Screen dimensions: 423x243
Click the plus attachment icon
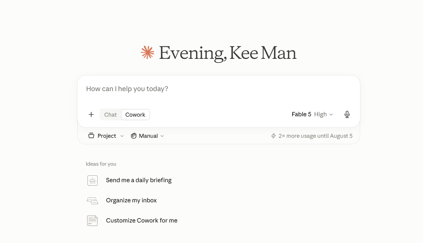click(x=91, y=115)
